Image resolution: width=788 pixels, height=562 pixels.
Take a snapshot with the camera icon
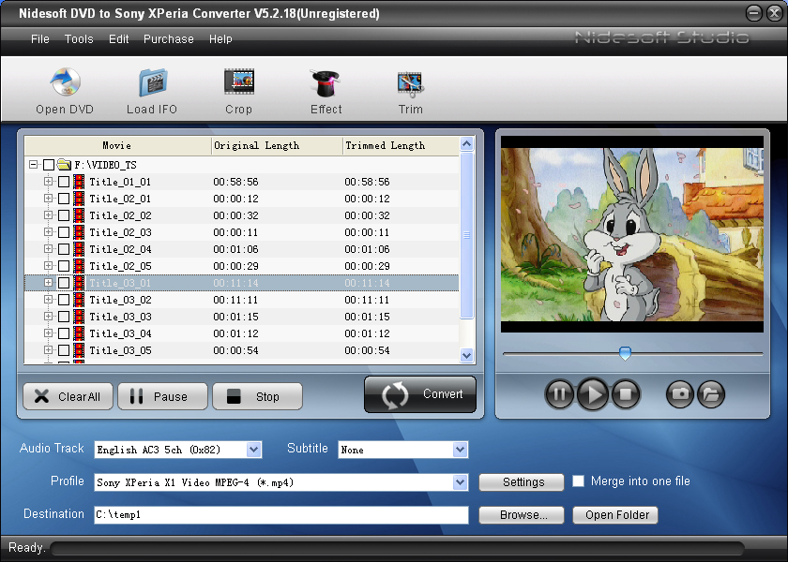click(680, 394)
